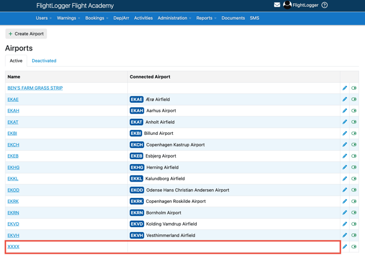365x255 pixels.
Task: Expand the Reports dropdown menu
Action: 206,18
